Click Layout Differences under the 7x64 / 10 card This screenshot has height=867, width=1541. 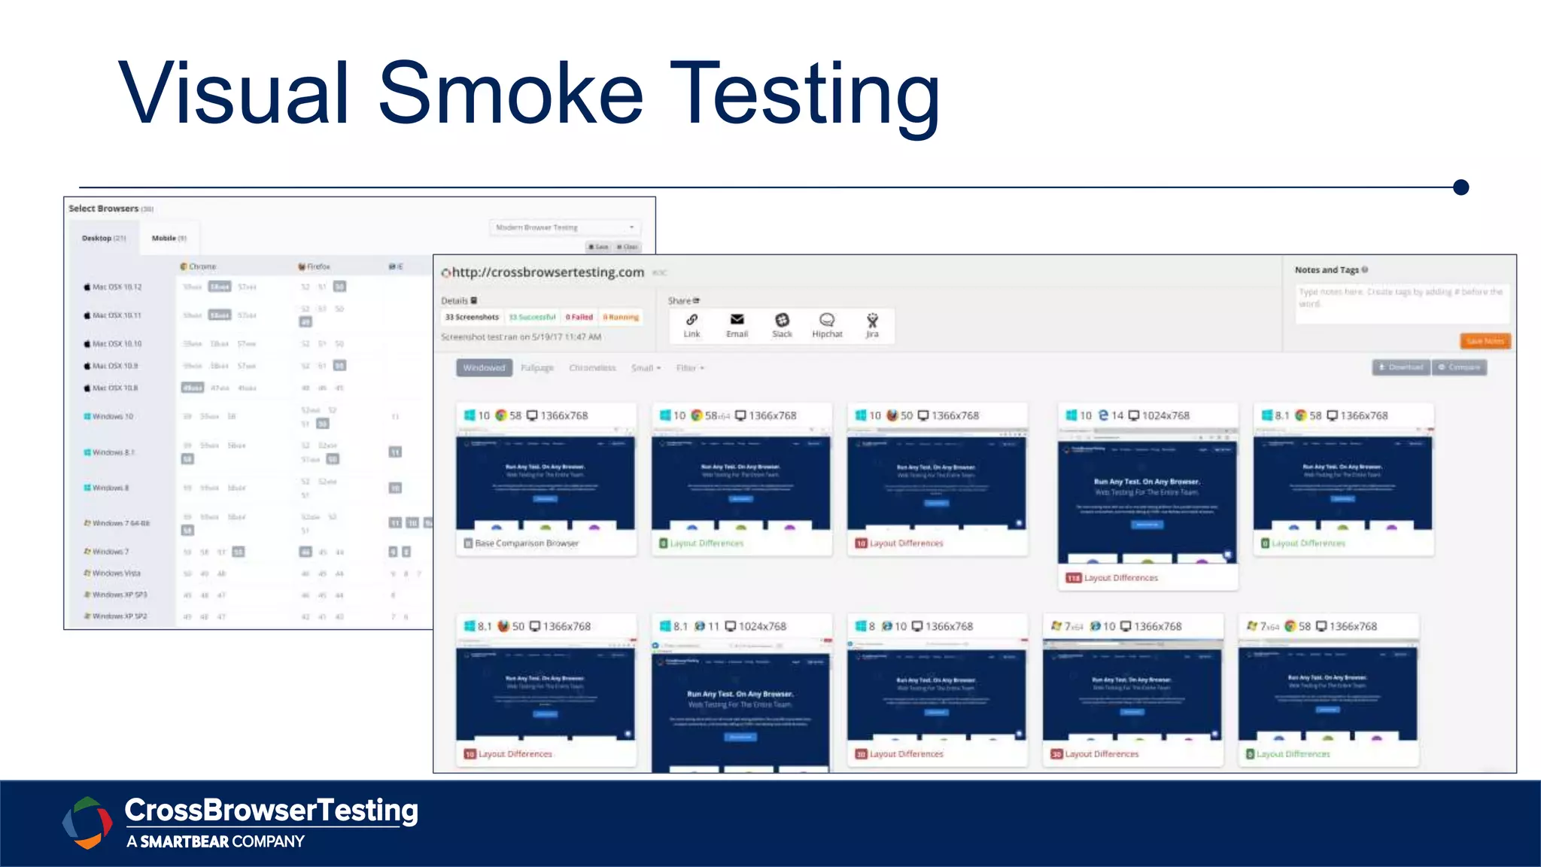tap(1102, 754)
